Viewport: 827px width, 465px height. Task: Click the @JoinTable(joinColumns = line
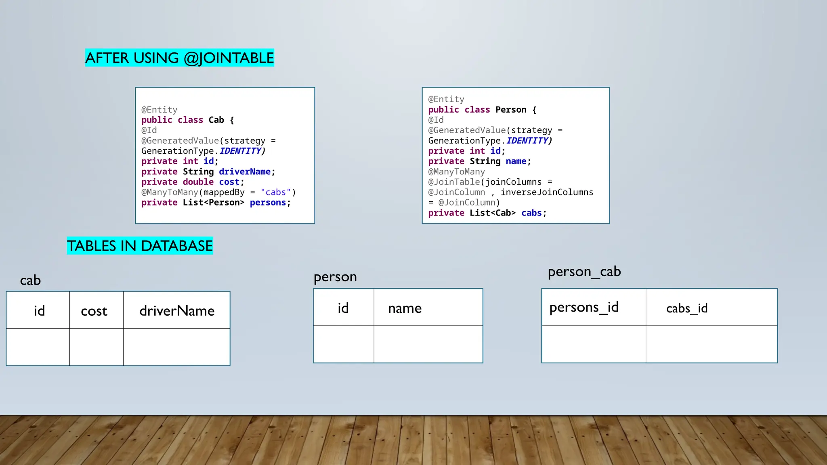coord(490,182)
